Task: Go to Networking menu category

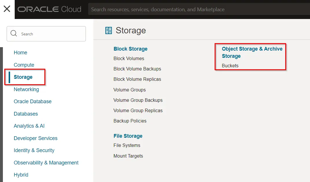Action: (26, 89)
